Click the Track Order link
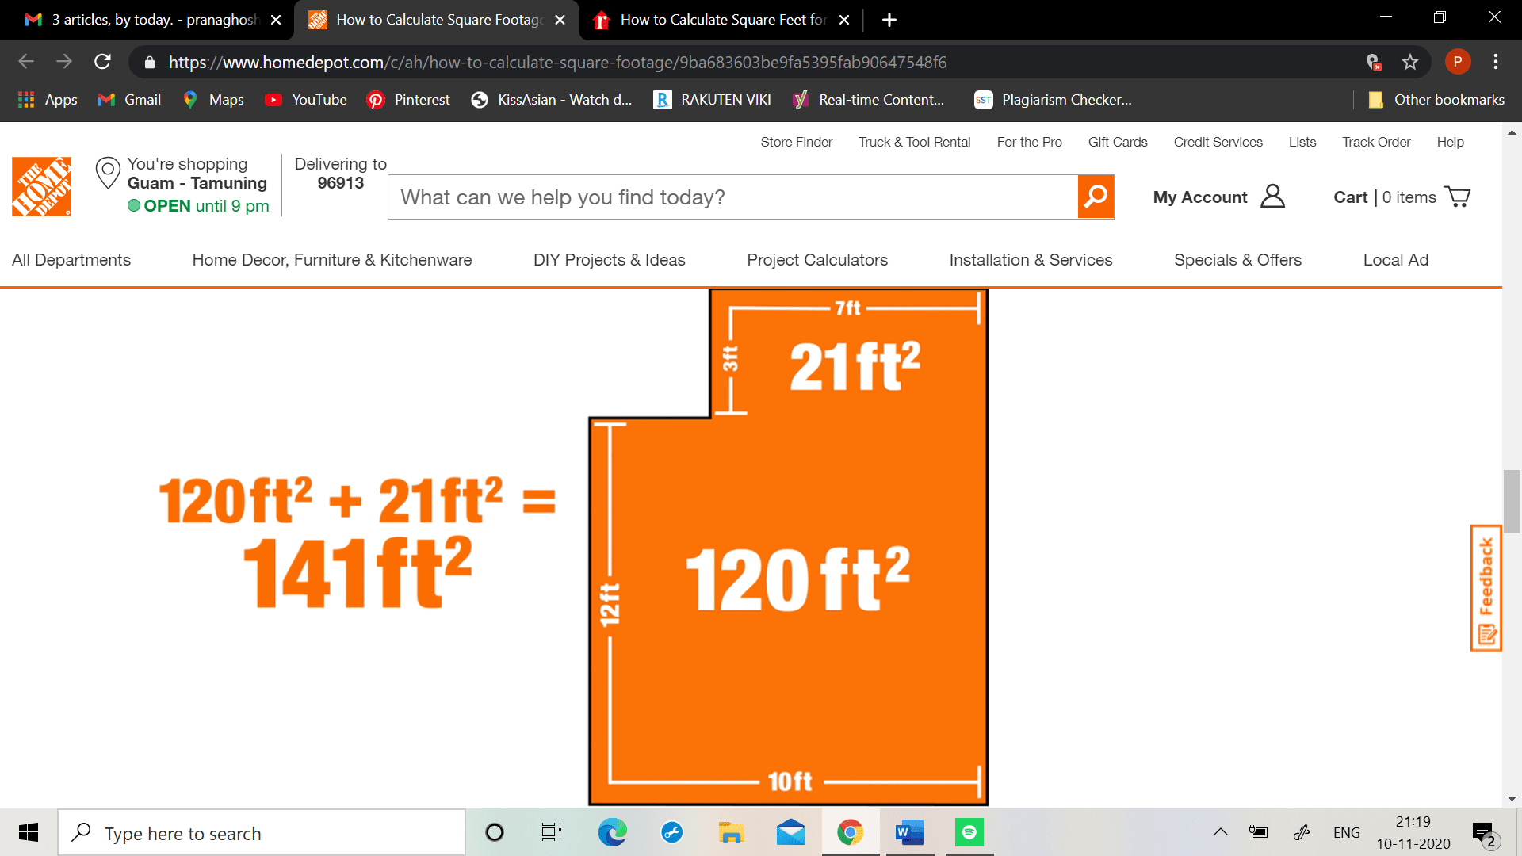Image resolution: width=1522 pixels, height=856 pixels. click(x=1376, y=142)
